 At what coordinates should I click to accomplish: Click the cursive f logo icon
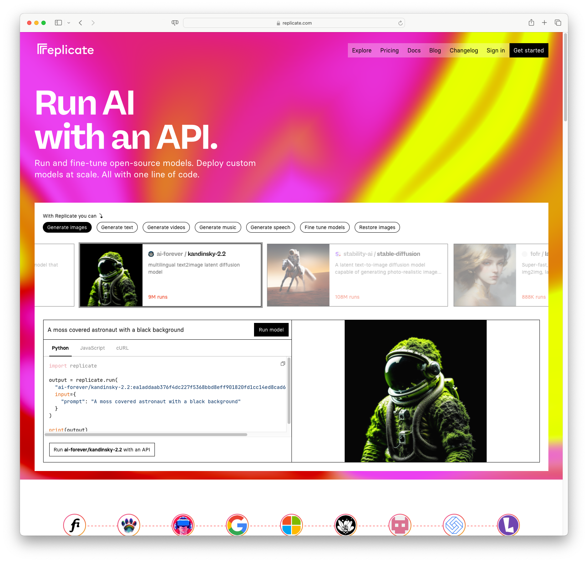point(75,525)
